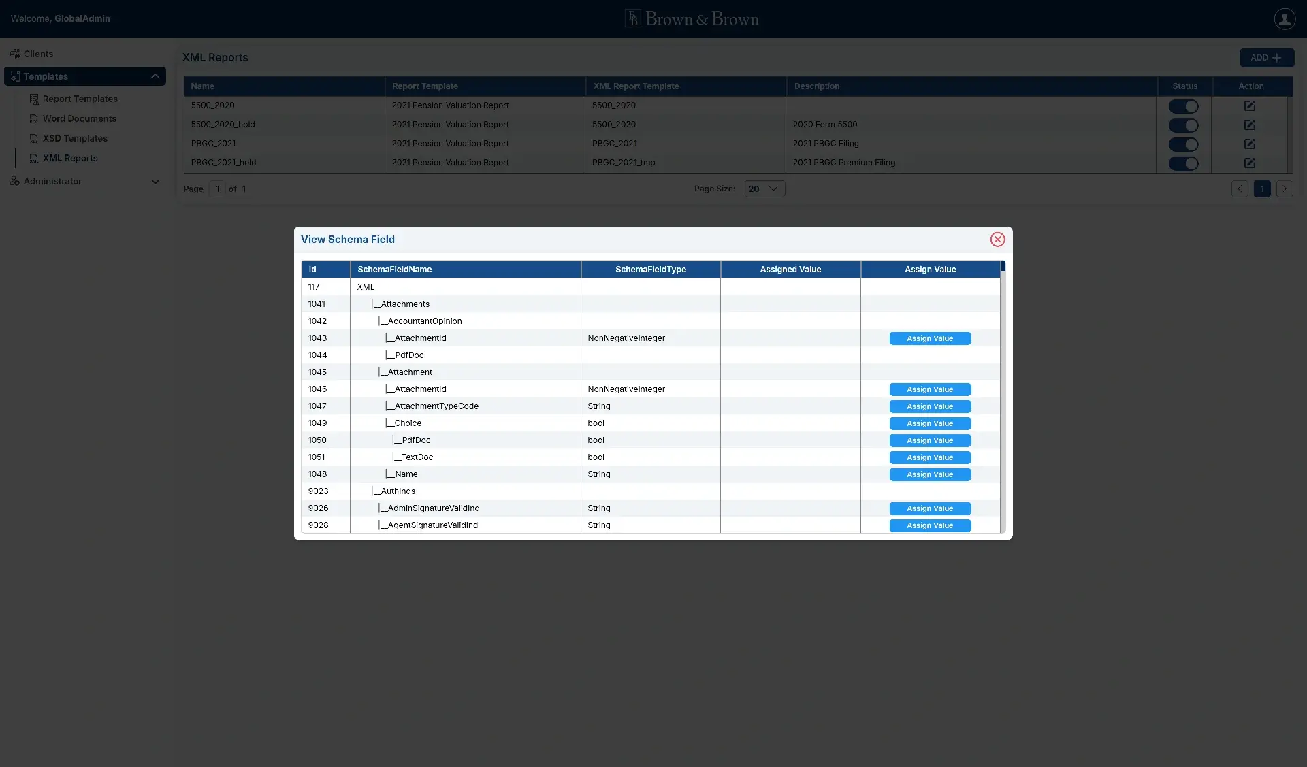Image resolution: width=1307 pixels, height=767 pixels.
Task: Click edit icon for PBGC_2021_hold row
Action: 1249,163
